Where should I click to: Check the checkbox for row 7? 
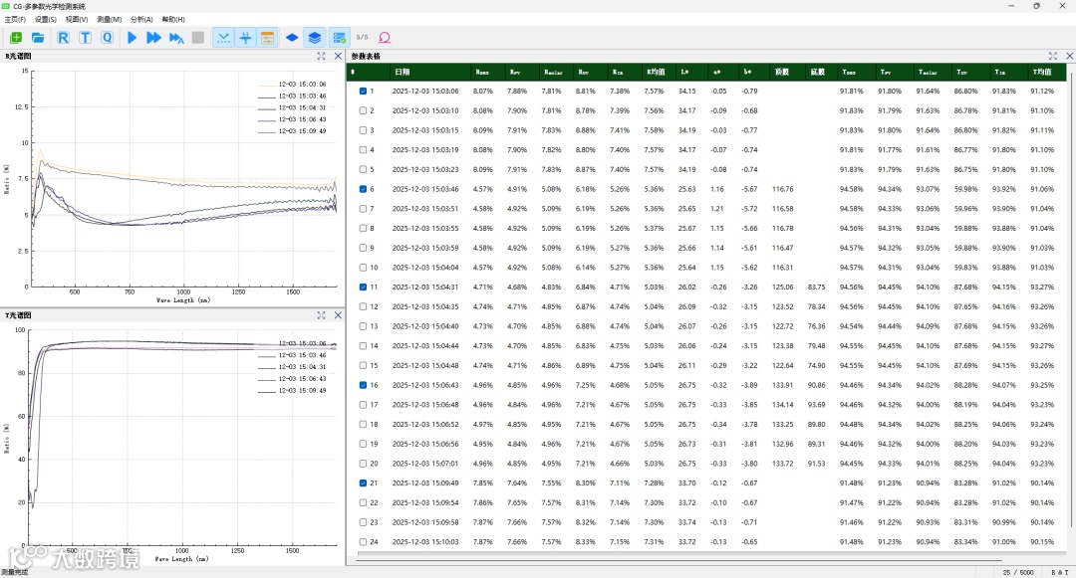click(x=363, y=209)
